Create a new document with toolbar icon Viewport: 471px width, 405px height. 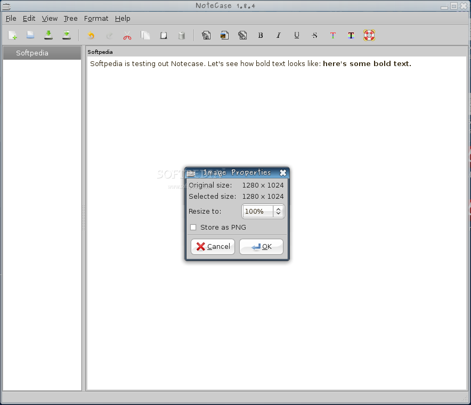[x=13, y=36]
